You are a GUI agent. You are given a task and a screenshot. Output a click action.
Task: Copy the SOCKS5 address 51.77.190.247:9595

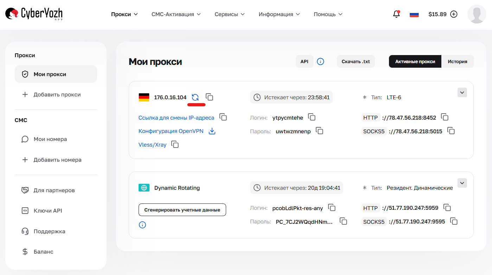(x=454, y=221)
